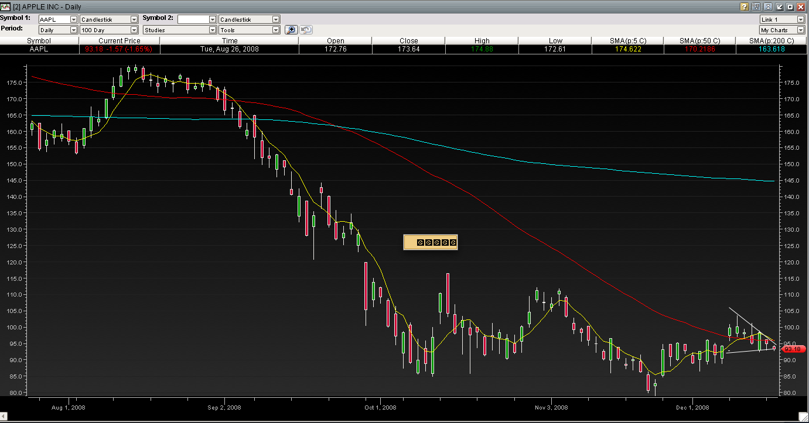The height and width of the screenshot is (423, 809).
Task: Expand the Link 1 dropdown
Action: pyautogui.click(x=800, y=20)
